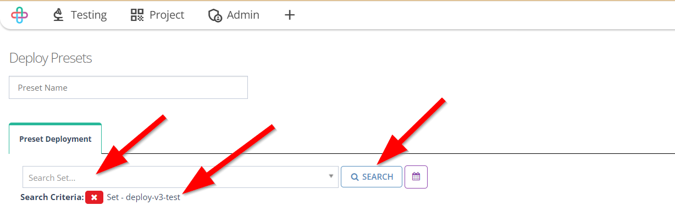Add a new item with the plus icon
Image resolution: width=675 pixels, height=205 pixels.
290,15
